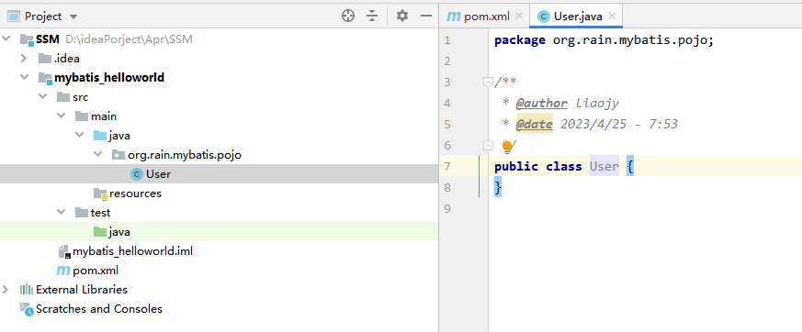Click the blue java source folder icon
Screen dimensions: 802x332
pyautogui.click(x=100, y=136)
